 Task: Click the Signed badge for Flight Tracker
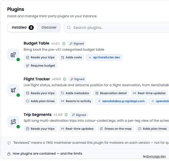(77, 79)
